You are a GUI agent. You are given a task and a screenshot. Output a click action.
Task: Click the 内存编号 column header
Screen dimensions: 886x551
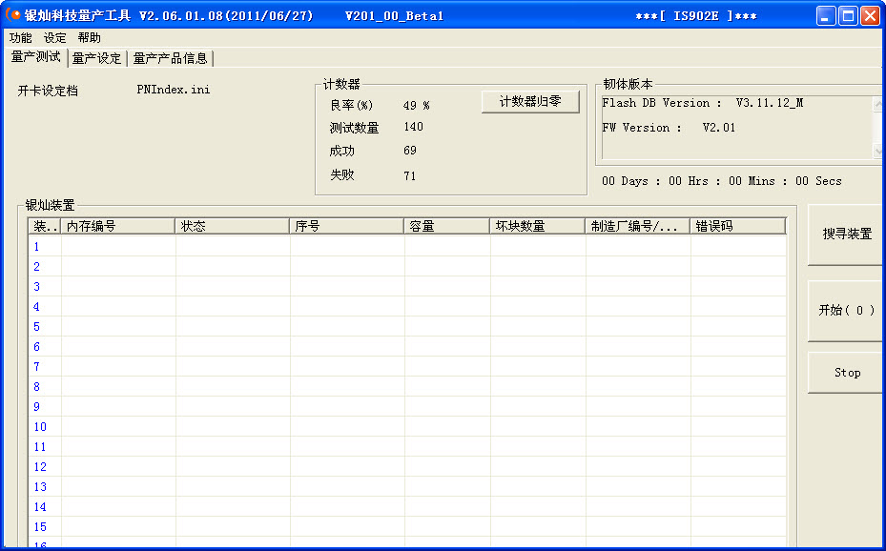[118, 226]
